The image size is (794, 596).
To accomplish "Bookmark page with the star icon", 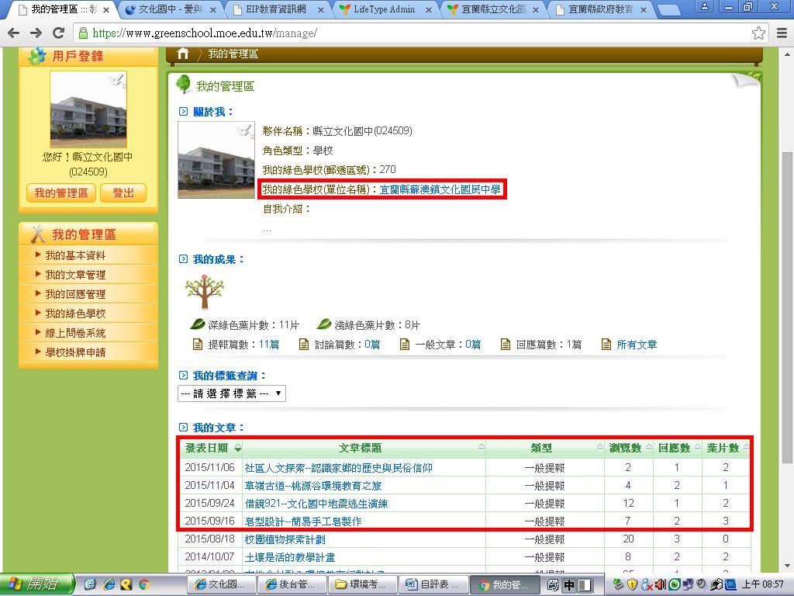I will point(758,33).
